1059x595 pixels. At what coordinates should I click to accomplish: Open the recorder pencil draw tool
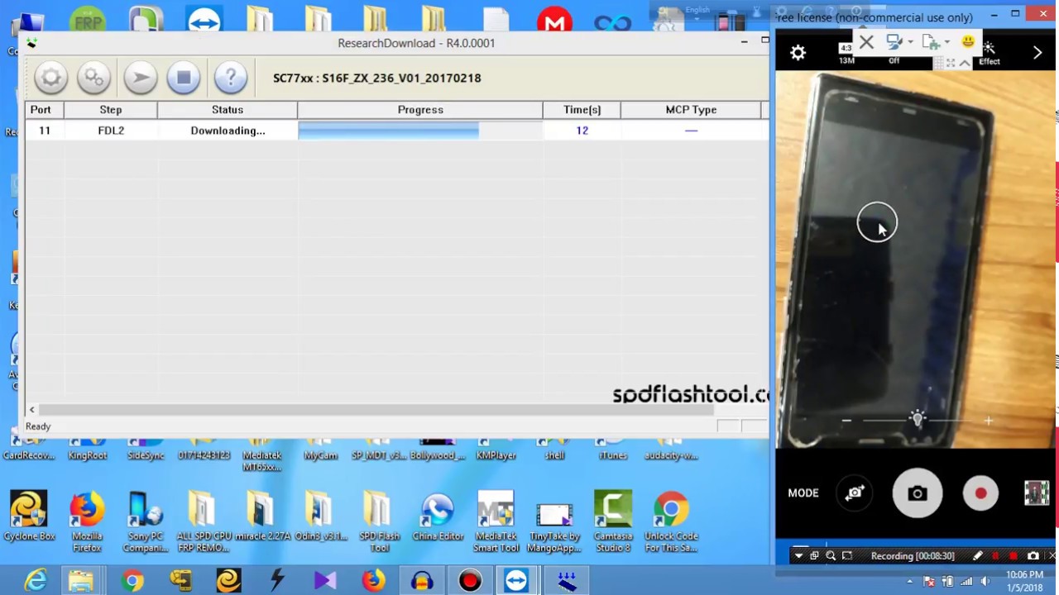click(x=977, y=556)
